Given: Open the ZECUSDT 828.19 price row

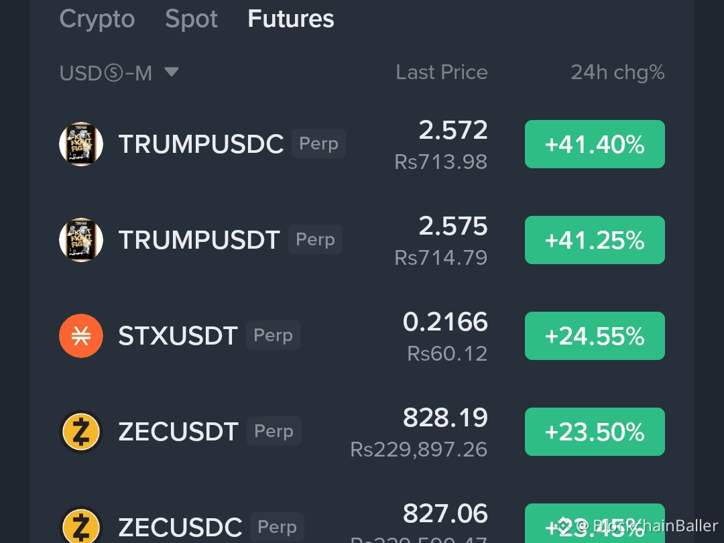Looking at the screenshot, I should pos(362,432).
